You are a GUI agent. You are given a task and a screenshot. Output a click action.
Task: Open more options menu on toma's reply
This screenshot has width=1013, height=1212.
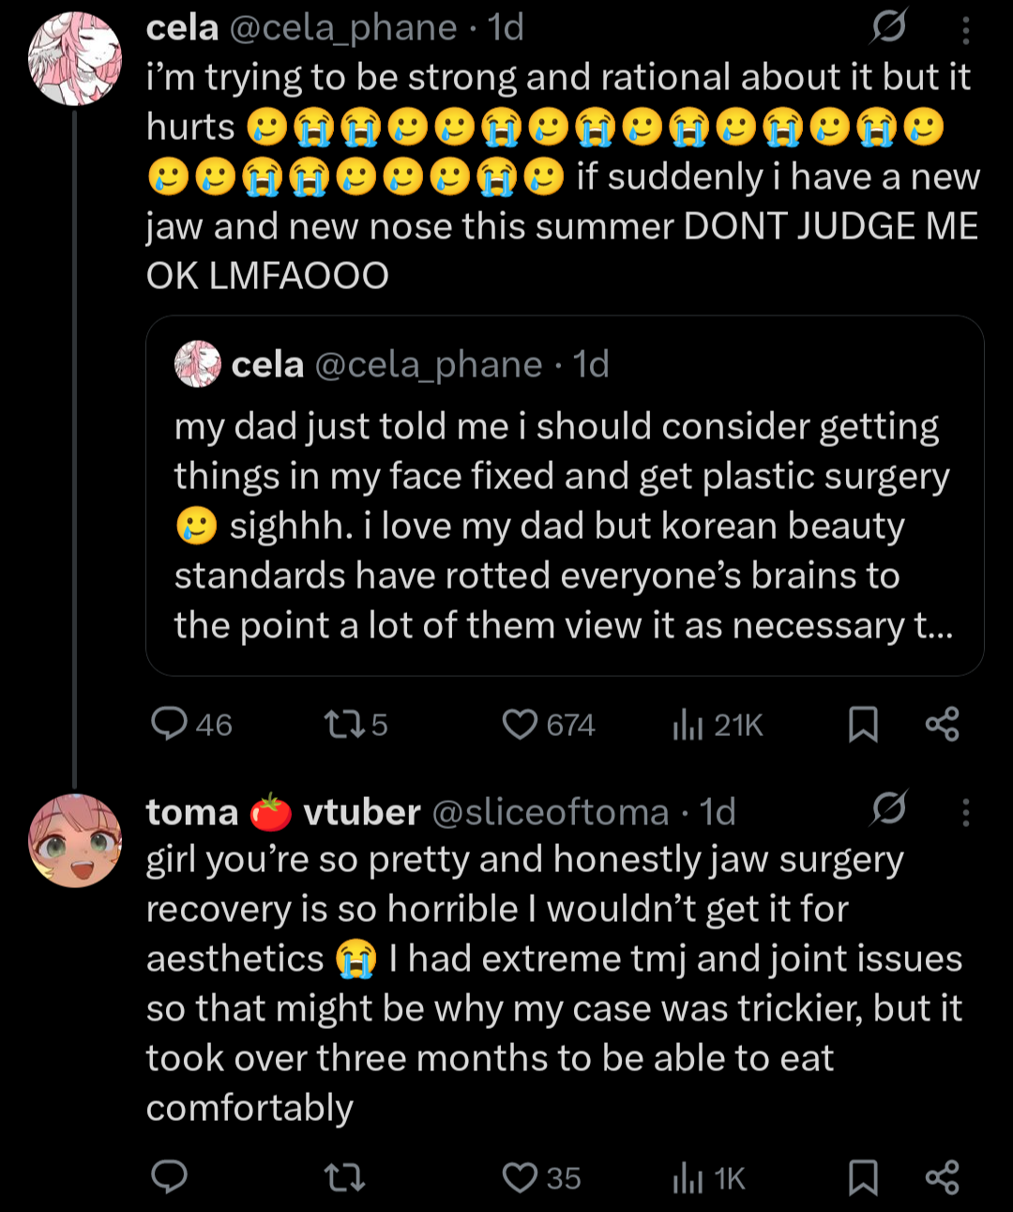pyautogui.click(x=965, y=811)
